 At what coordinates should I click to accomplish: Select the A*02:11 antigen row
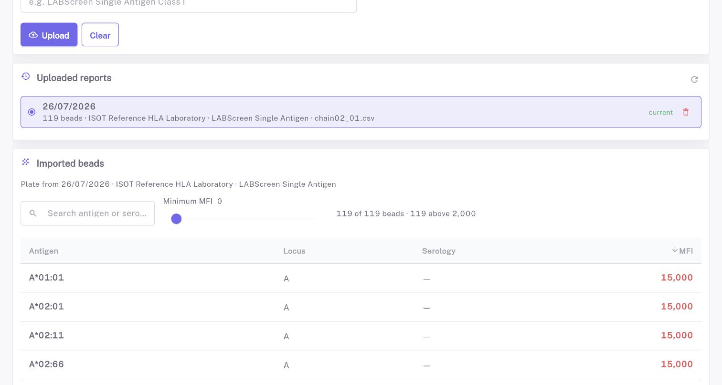[361, 336]
